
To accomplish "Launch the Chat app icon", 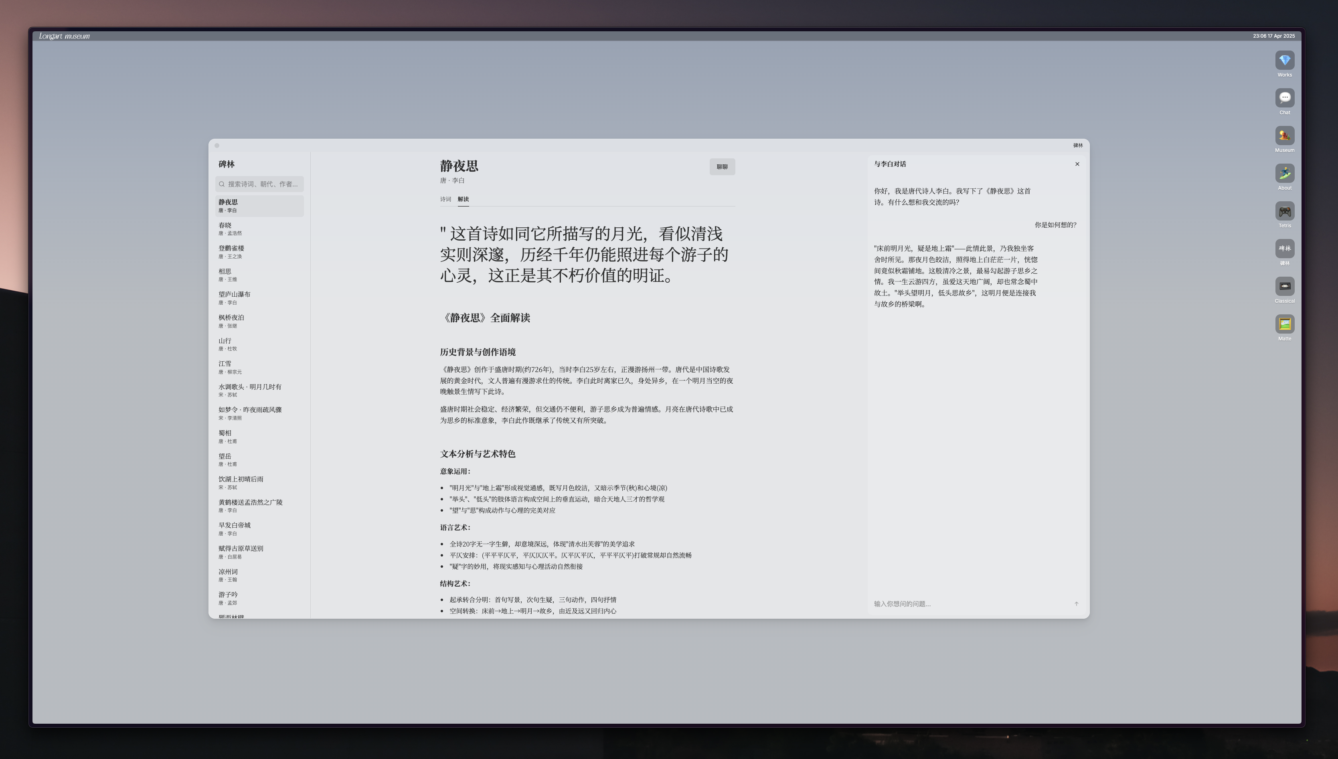I will coord(1284,98).
